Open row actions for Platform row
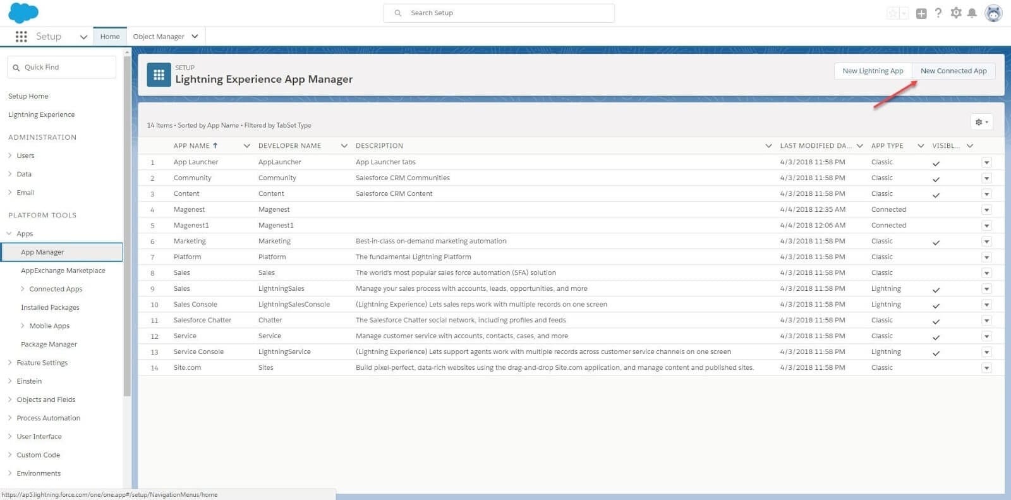The image size is (1011, 500). pos(986,257)
